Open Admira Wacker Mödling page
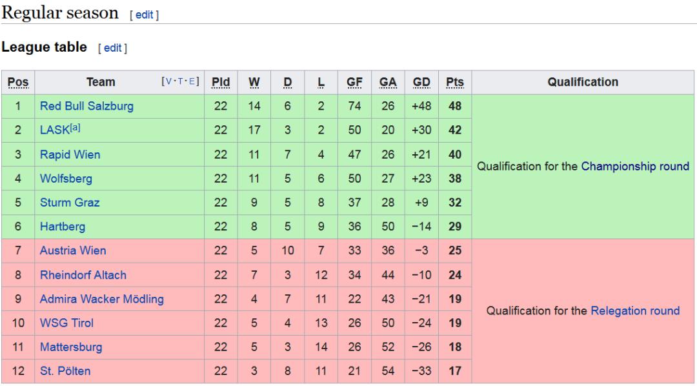Image resolution: width=697 pixels, height=386 pixels. [102, 300]
